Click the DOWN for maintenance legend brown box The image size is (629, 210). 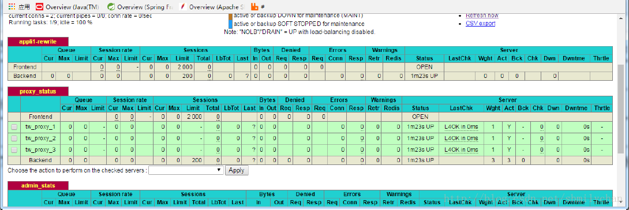click(x=230, y=16)
